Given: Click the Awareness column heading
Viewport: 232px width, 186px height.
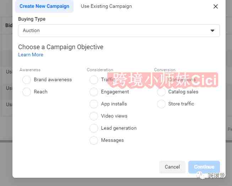Looking at the screenshot, I should pyautogui.click(x=30, y=70).
